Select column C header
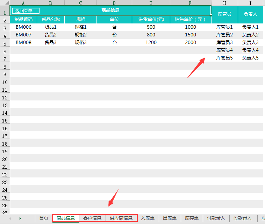Viewport: 265px width, 224px height. pos(80,3)
